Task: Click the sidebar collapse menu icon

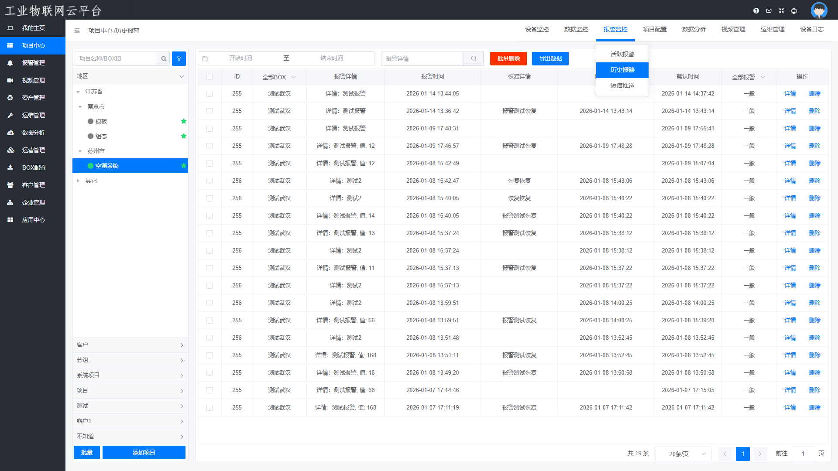Action: pos(77,31)
